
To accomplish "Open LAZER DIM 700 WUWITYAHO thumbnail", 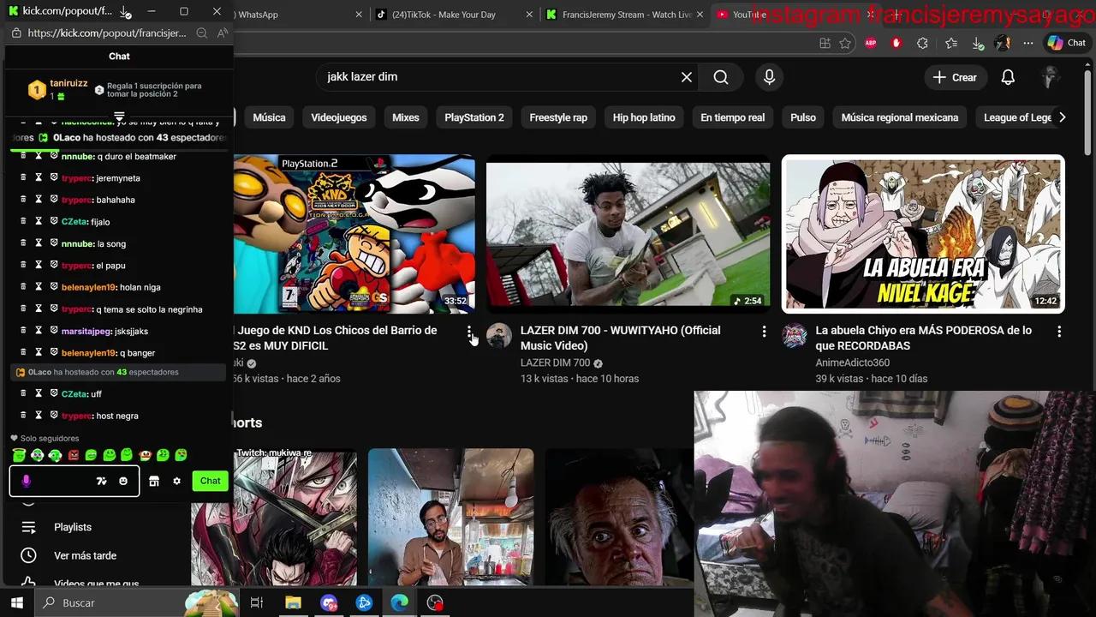I will [x=628, y=234].
